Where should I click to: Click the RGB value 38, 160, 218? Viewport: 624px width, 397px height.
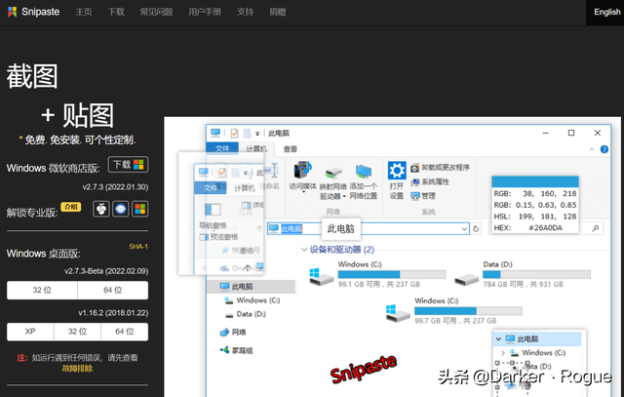pos(550,193)
